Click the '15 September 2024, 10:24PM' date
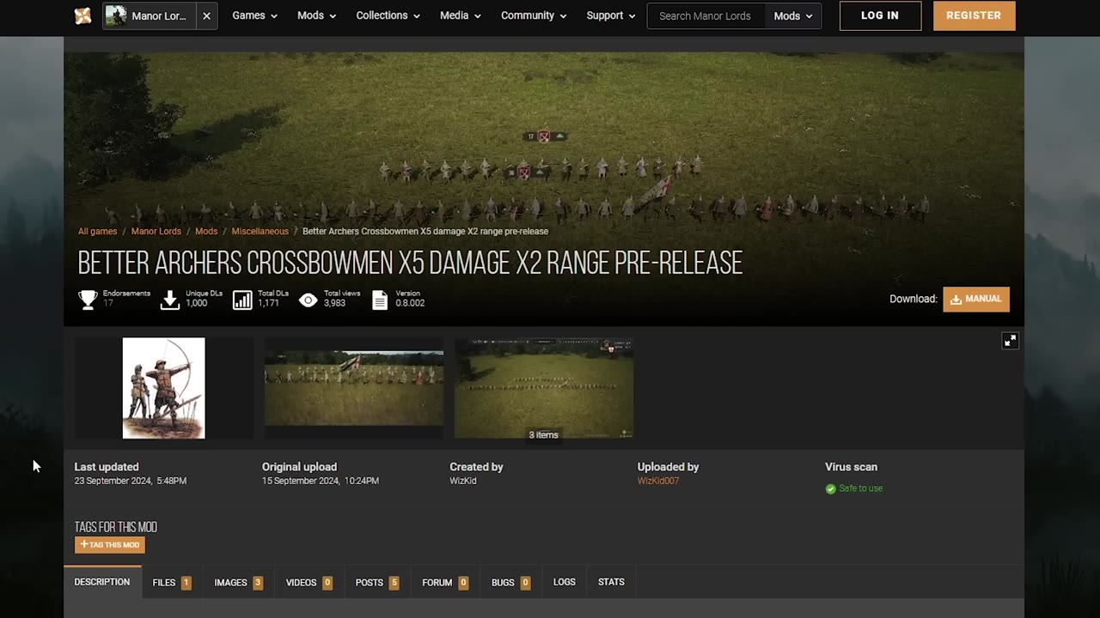Screen dimensions: 1100x618 (x=321, y=481)
